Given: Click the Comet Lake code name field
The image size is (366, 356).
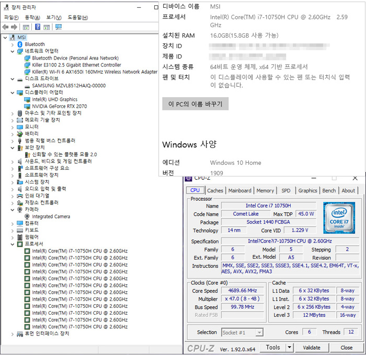Looking at the screenshot, I should [246, 214].
